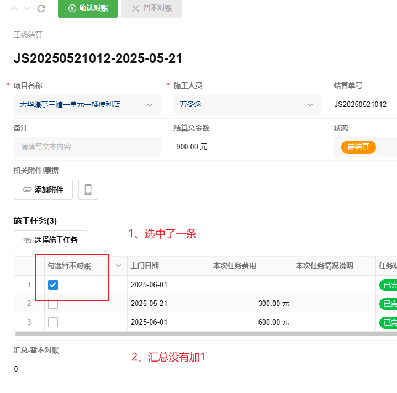Open the 施工人员 dropdown
This screenshot has width=397, height=393.
pyautogui.click(x=309, y=105)
